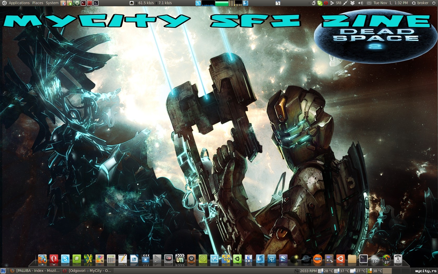Click the 2033 RPM fan sensor reading

click(x=305, y=271)
